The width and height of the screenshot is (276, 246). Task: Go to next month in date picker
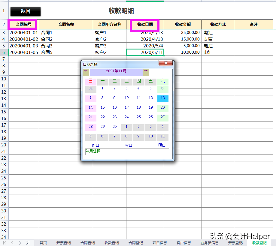(x=146, y=72)
